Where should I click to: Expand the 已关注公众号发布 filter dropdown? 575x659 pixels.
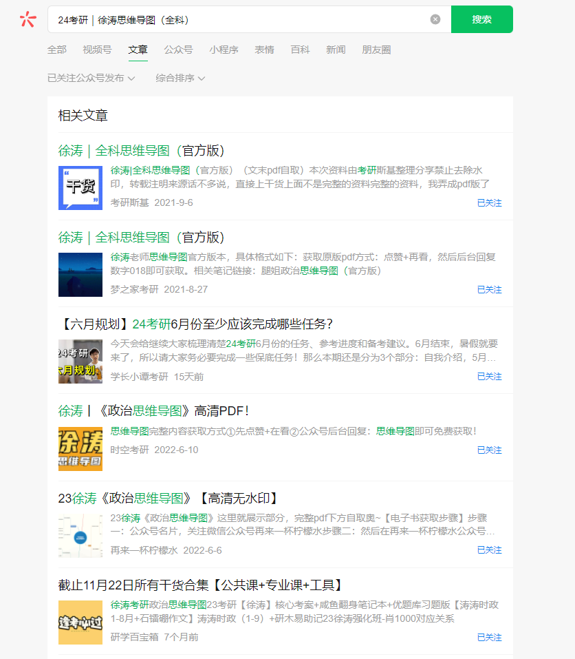point(91,79)
